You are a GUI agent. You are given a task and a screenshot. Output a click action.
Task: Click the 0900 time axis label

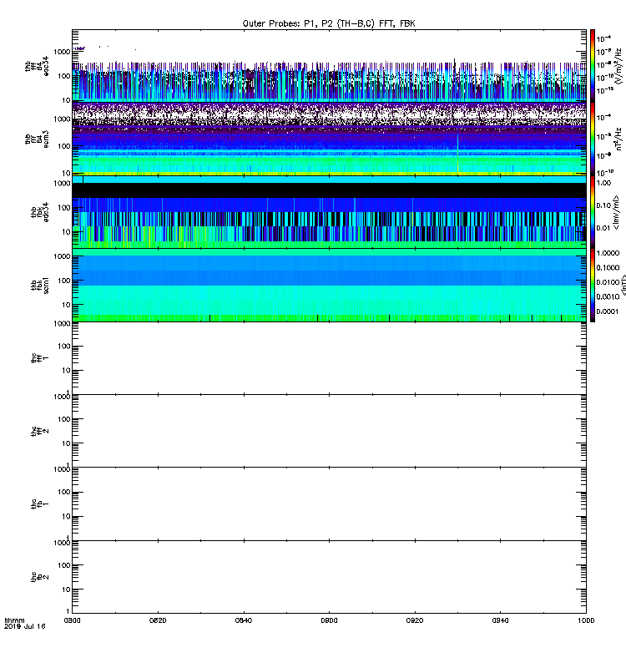click(x=329, y=620)
